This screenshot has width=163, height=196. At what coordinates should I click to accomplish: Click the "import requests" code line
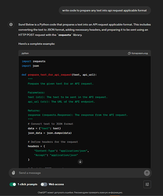[x=34, y=61]
